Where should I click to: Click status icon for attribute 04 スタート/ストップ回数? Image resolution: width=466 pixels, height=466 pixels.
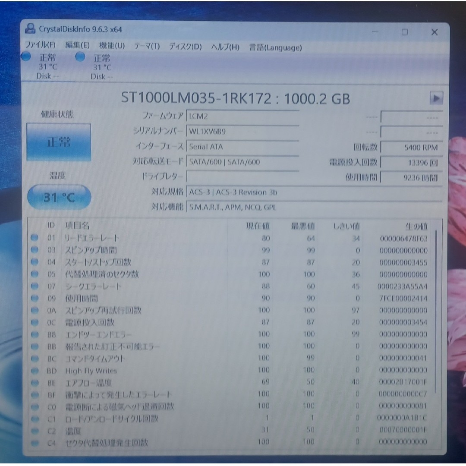[x=35, y=262]
